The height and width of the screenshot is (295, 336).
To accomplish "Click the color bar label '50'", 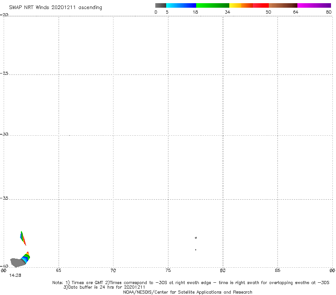I will click(268, 12).
